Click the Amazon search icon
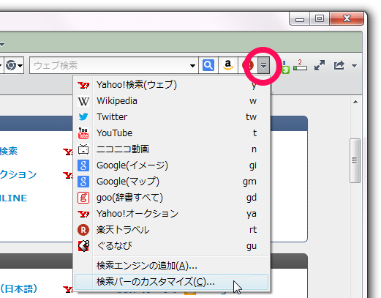The height and width of the screenshot is (298, 381). pyautogui.click(x=228, y=65)
